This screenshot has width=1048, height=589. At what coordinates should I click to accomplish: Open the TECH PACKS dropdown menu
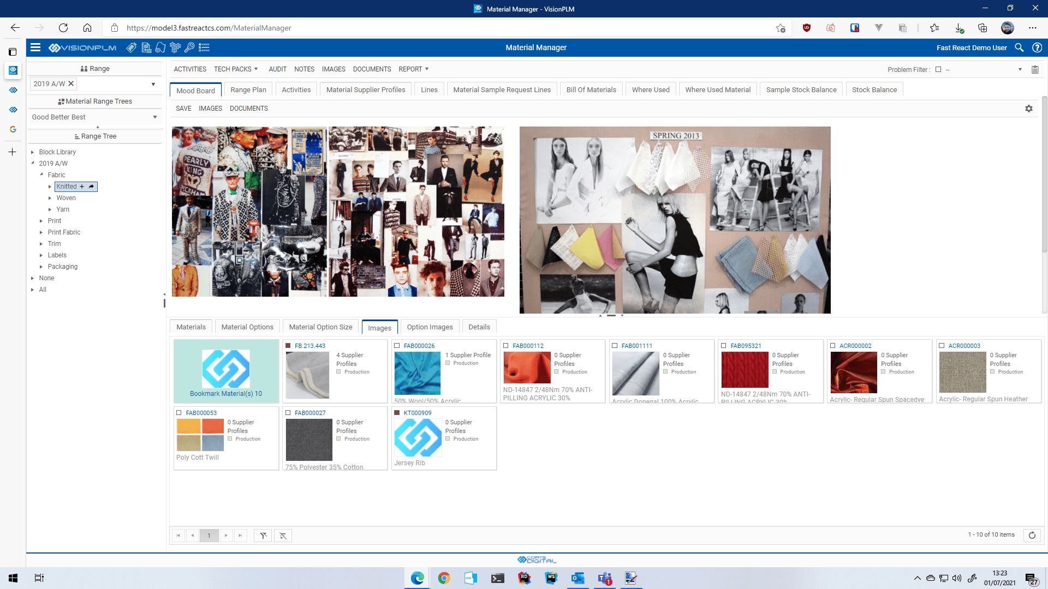[235, 69]
